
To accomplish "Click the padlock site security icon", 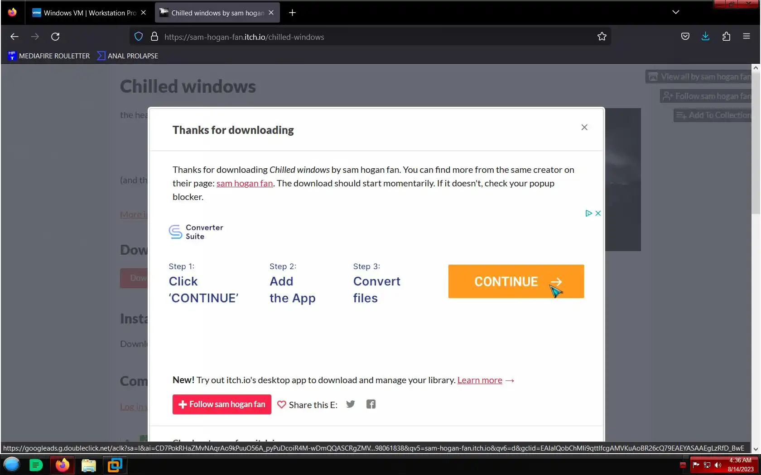I will click(x=154, y=37).
